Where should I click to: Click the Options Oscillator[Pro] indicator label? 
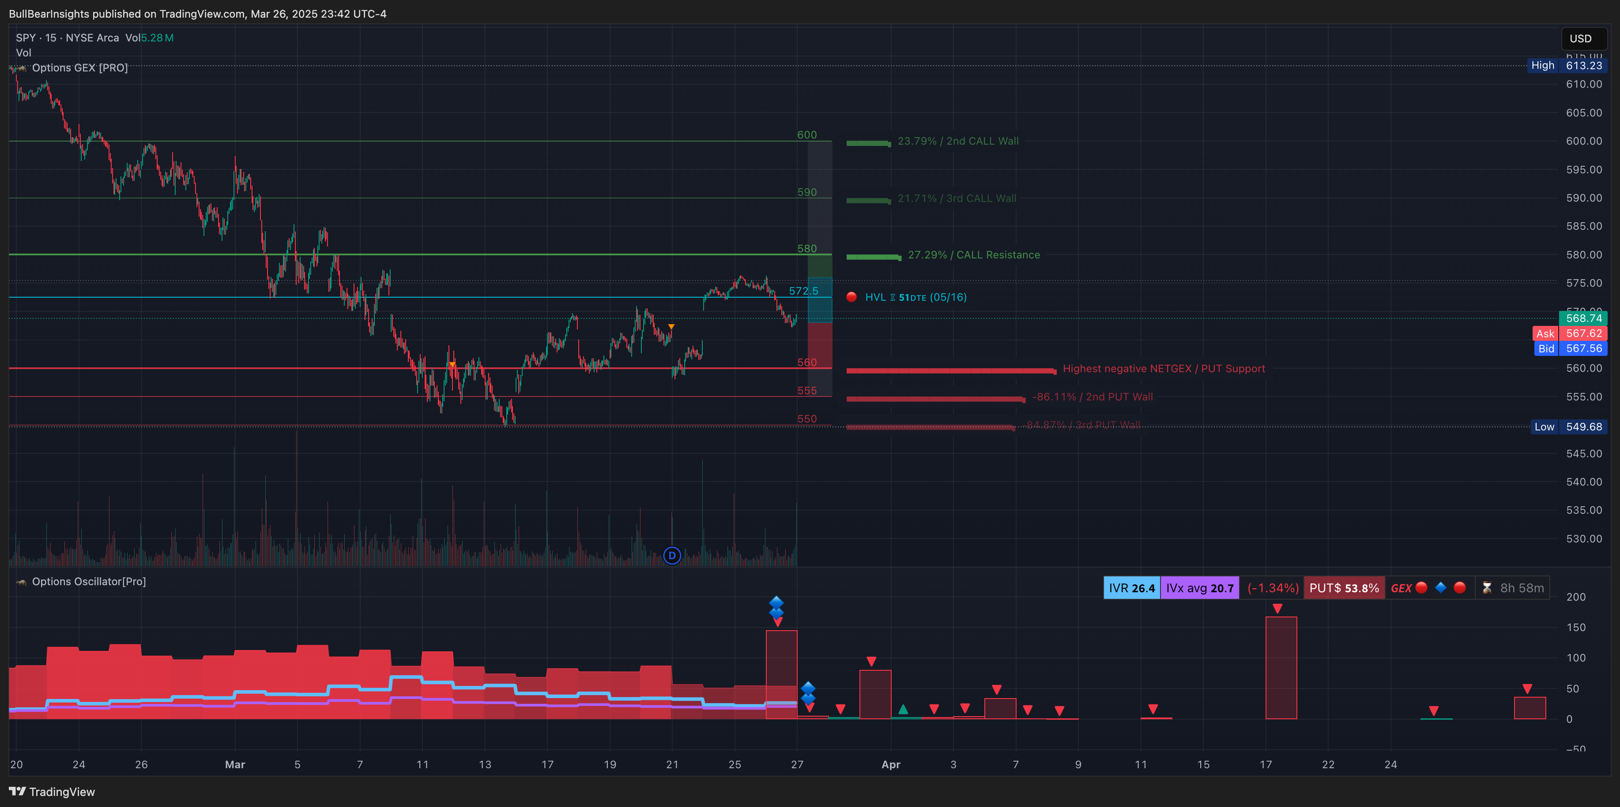click(x=89, y=582)
